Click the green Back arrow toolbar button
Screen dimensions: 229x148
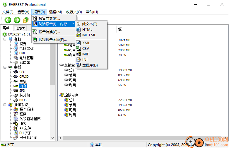pyautogui.click(x=8, y=20)
